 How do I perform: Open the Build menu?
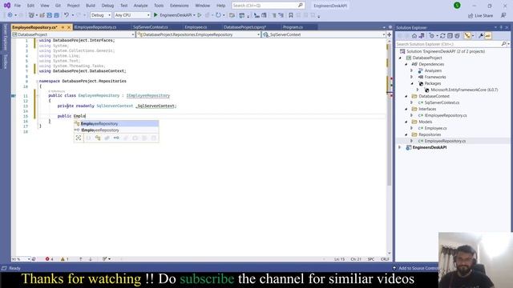(91, 6)
